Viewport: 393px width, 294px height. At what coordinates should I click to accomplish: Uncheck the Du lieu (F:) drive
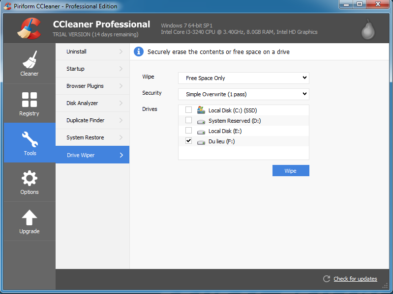pyautogui.click(x=188, y=141)
